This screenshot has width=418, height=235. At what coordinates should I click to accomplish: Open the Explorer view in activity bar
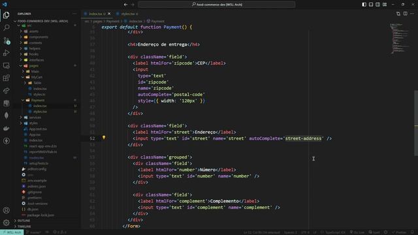(6, 15)
